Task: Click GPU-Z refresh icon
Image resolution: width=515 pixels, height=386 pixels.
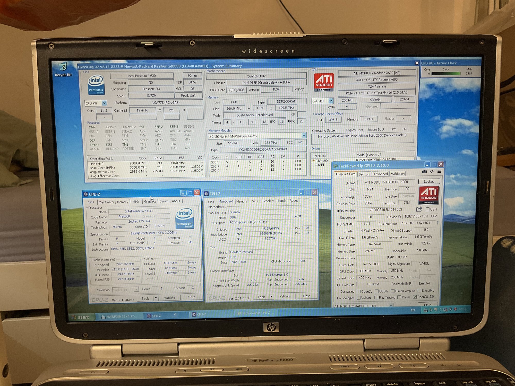Action: tap(432, 172)
